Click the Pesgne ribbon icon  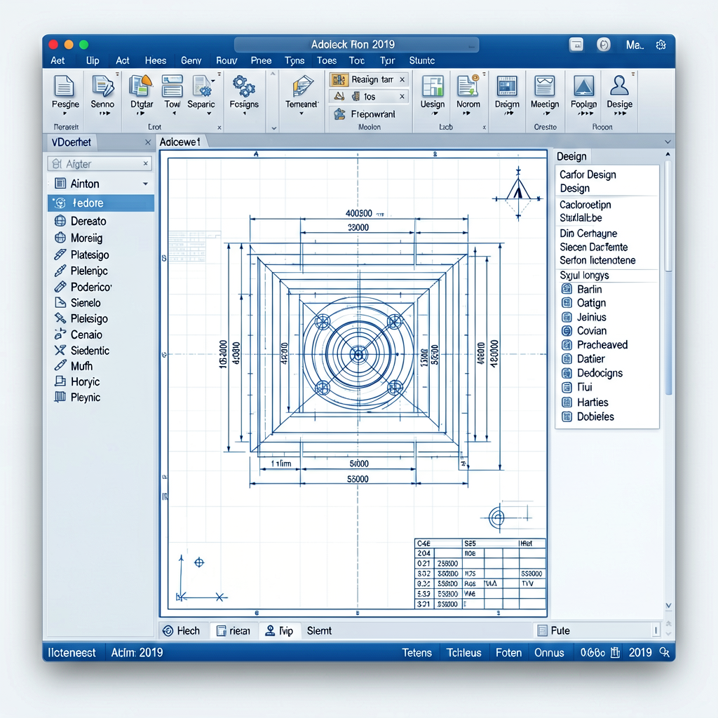click(x=64, y=86)
